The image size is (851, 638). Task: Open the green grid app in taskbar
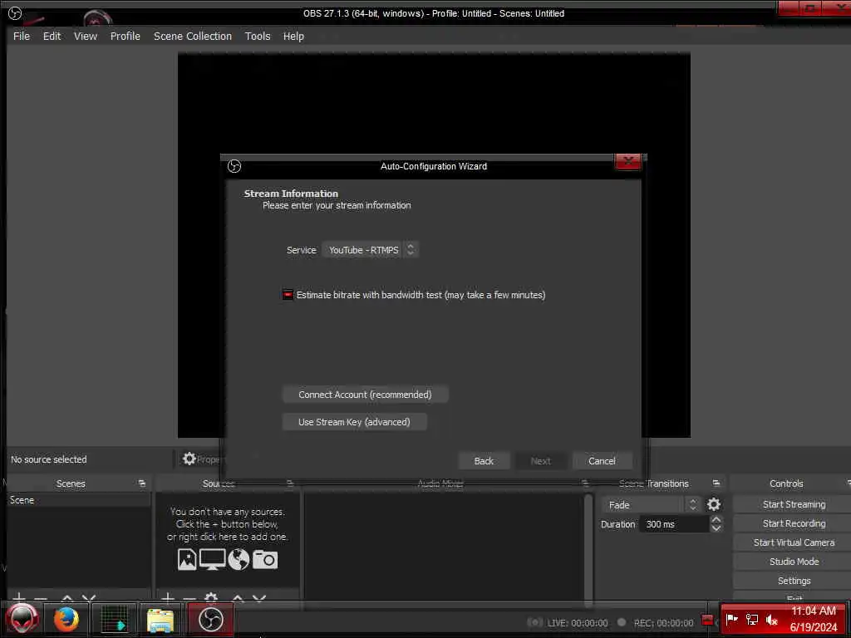point(114,619)
